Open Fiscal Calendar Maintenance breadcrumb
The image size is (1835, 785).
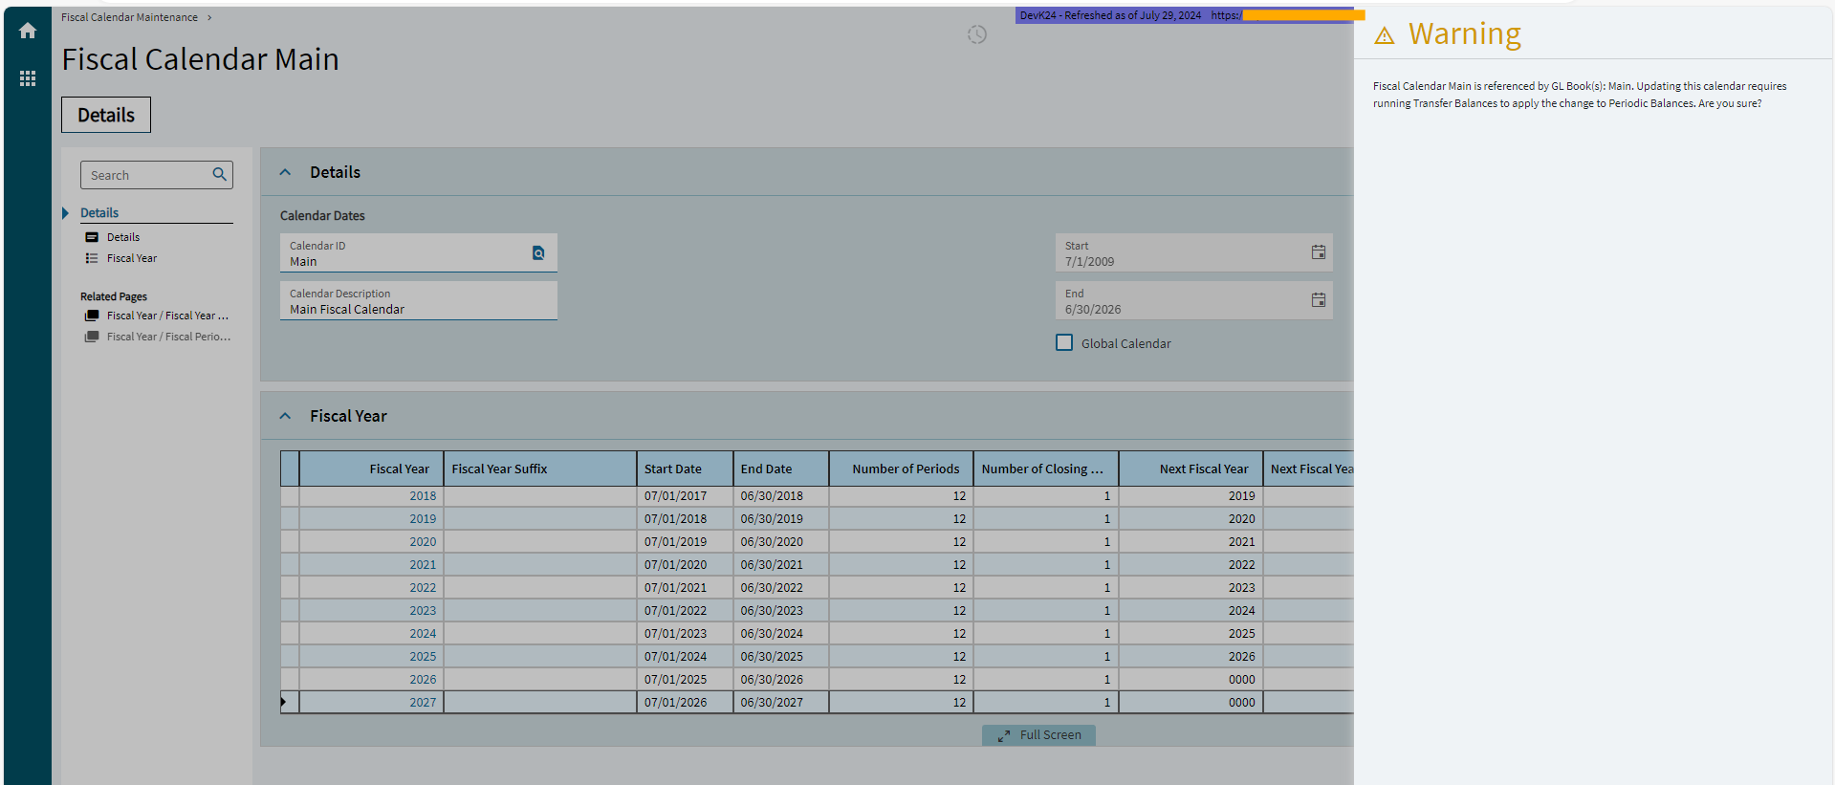tap(129, 17)
